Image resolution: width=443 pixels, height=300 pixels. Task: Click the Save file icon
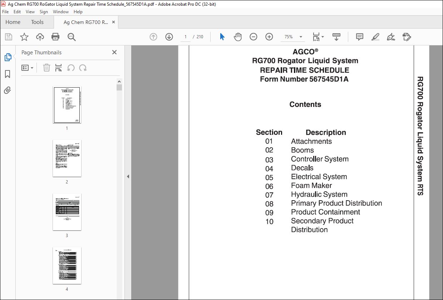pos(9,37)
